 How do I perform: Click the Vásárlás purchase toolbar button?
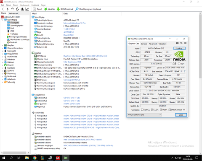click(x=49, y=9)
